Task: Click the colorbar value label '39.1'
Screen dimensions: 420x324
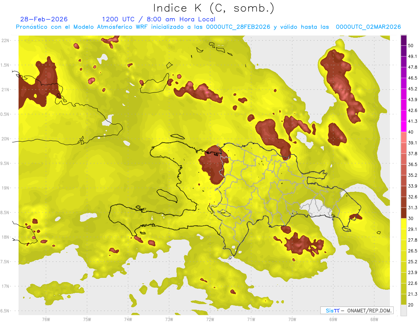Action: click(413, 142)
